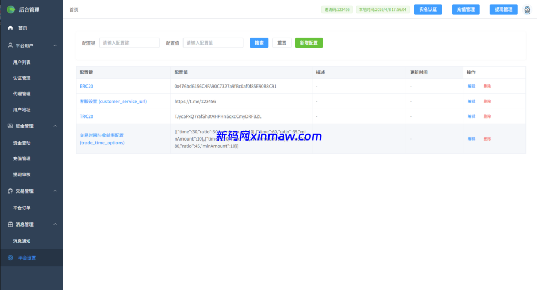Viewport: 537px width, 290px height.
Task: Collapse the 交易管理 menu chevron
Action: click(x=55, y=191)
